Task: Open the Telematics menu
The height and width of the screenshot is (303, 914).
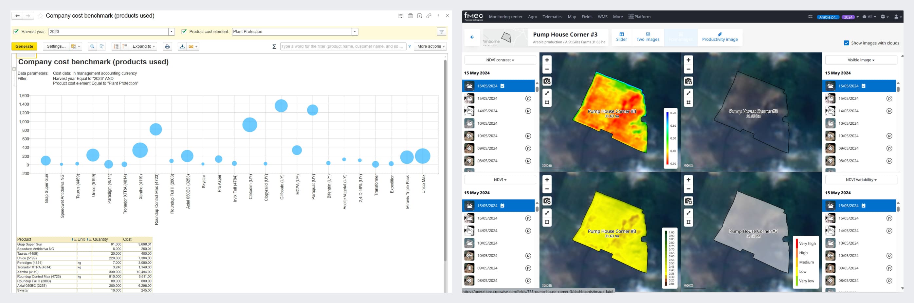Action: [552, 17]
